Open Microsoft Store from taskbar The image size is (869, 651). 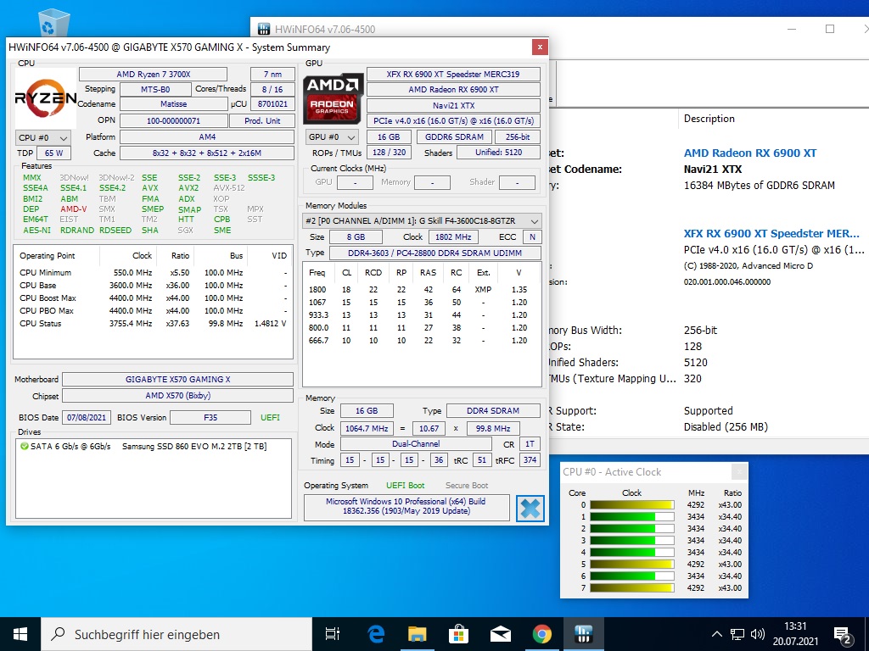[x=459, y=634]
